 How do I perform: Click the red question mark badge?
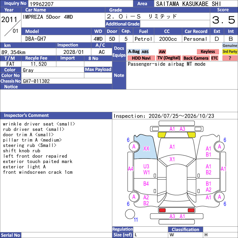230,58
